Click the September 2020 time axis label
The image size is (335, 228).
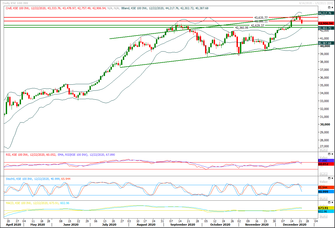183,225
